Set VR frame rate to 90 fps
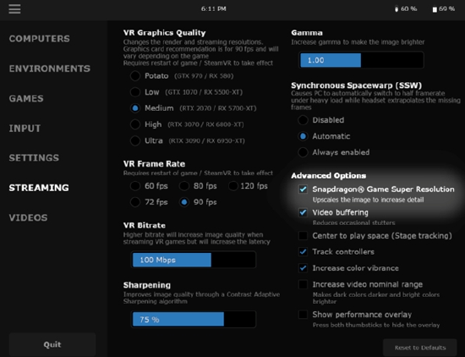This screenshot has width=465, height=357. coord(183,202)
